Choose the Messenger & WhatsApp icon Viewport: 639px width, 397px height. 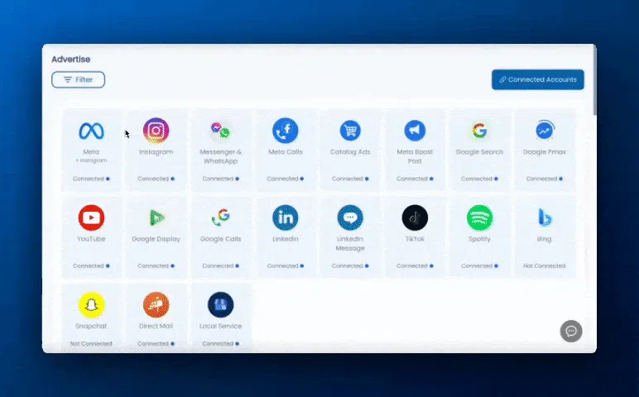[220, 131]
